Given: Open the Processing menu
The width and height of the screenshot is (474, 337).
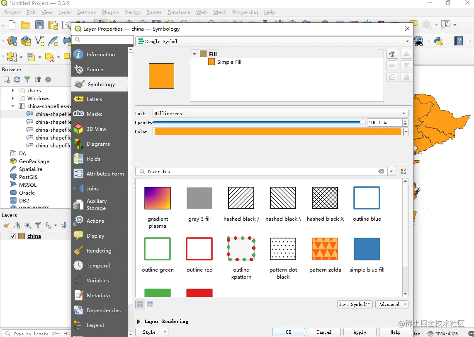Looking at the screenshot, I should [245, 12].
